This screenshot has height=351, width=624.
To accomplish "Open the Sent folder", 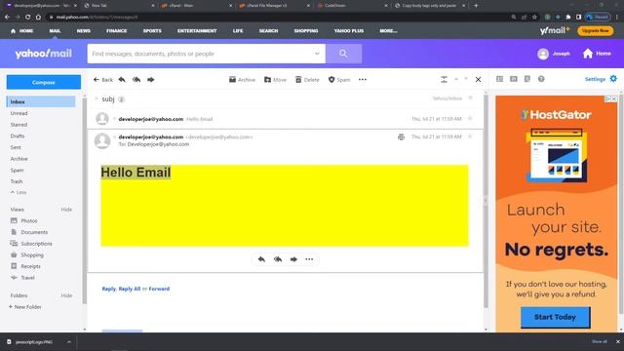I will click(x=16, y=147).
